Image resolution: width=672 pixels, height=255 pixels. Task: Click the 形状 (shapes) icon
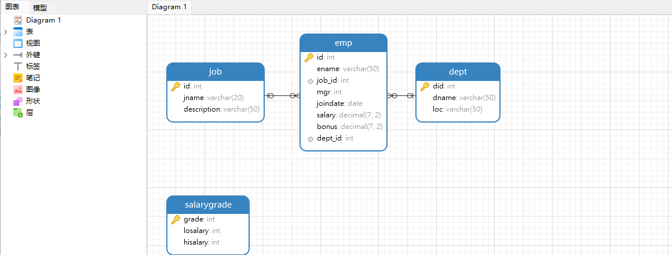(17, 101)
